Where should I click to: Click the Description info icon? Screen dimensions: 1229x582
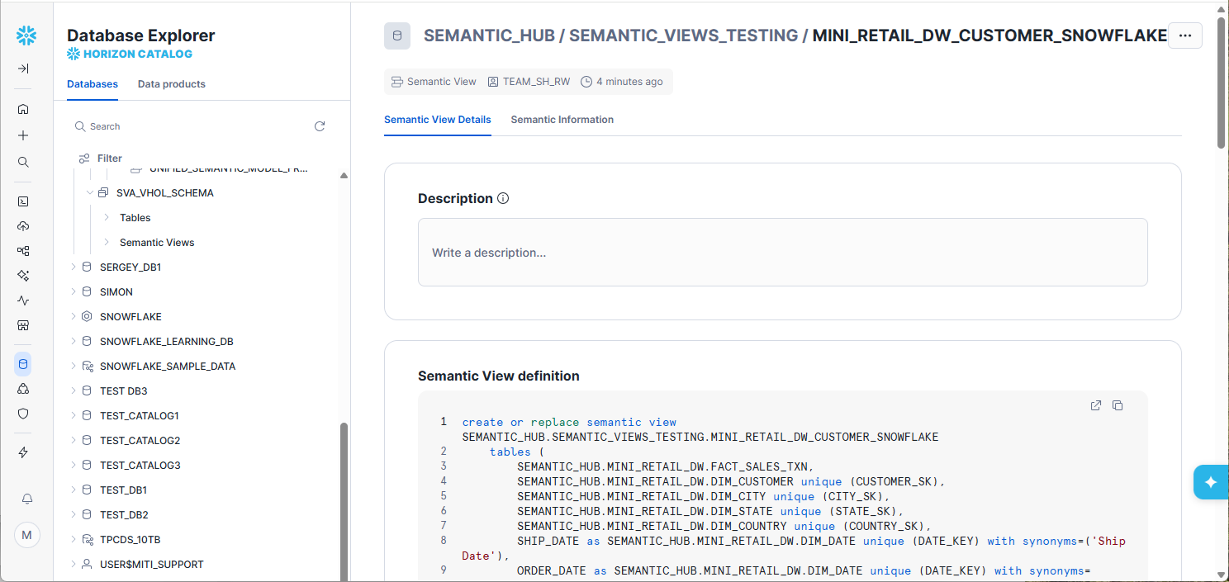click(504, 199)
